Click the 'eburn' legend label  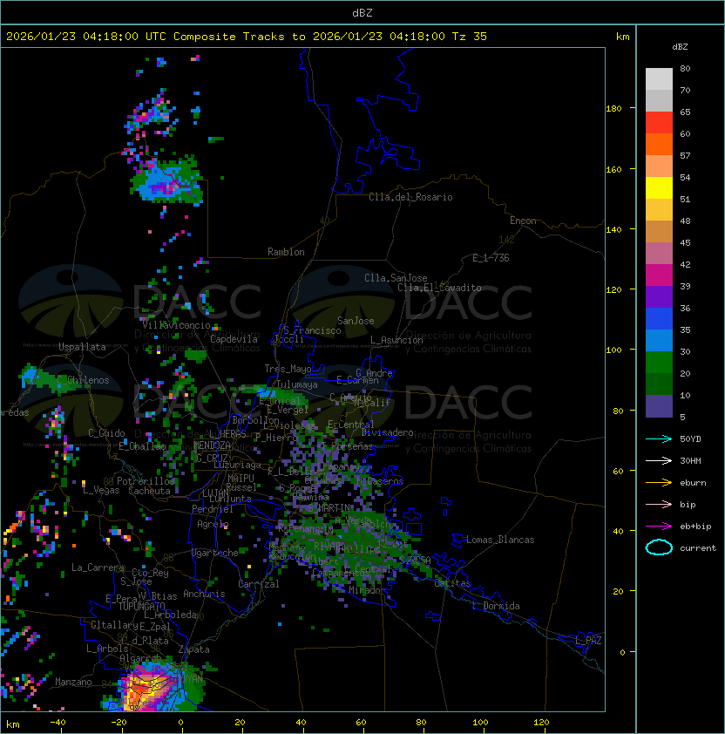[693, 483]
